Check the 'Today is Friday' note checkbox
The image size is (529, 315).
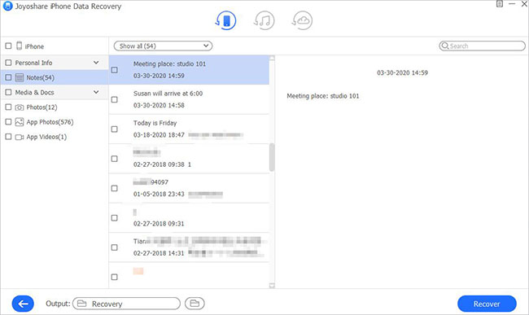pos(115,129)
